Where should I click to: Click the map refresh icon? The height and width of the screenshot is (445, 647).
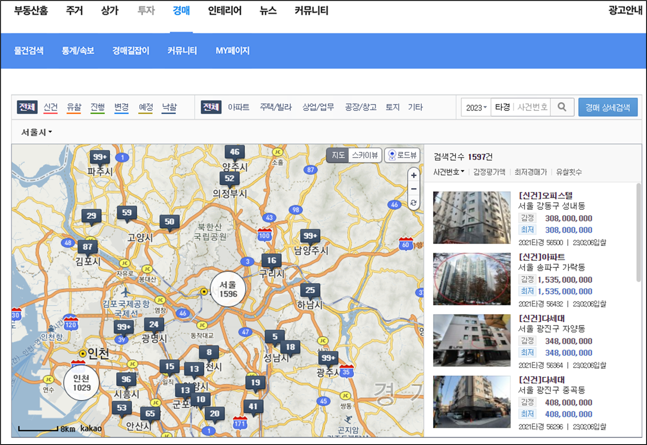[414, 203]
